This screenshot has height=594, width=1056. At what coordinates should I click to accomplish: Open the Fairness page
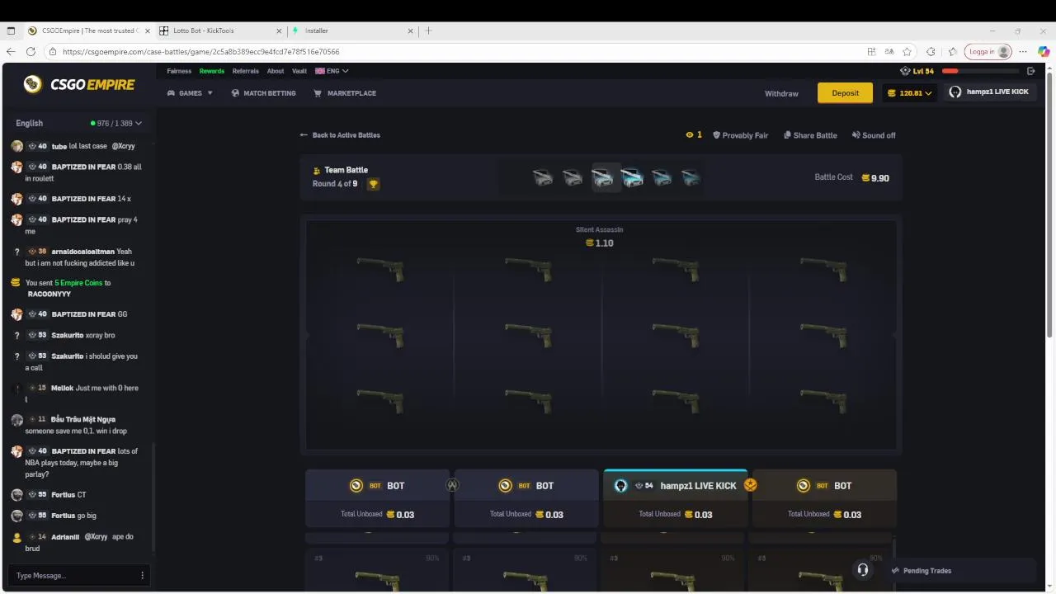[179, 71]
